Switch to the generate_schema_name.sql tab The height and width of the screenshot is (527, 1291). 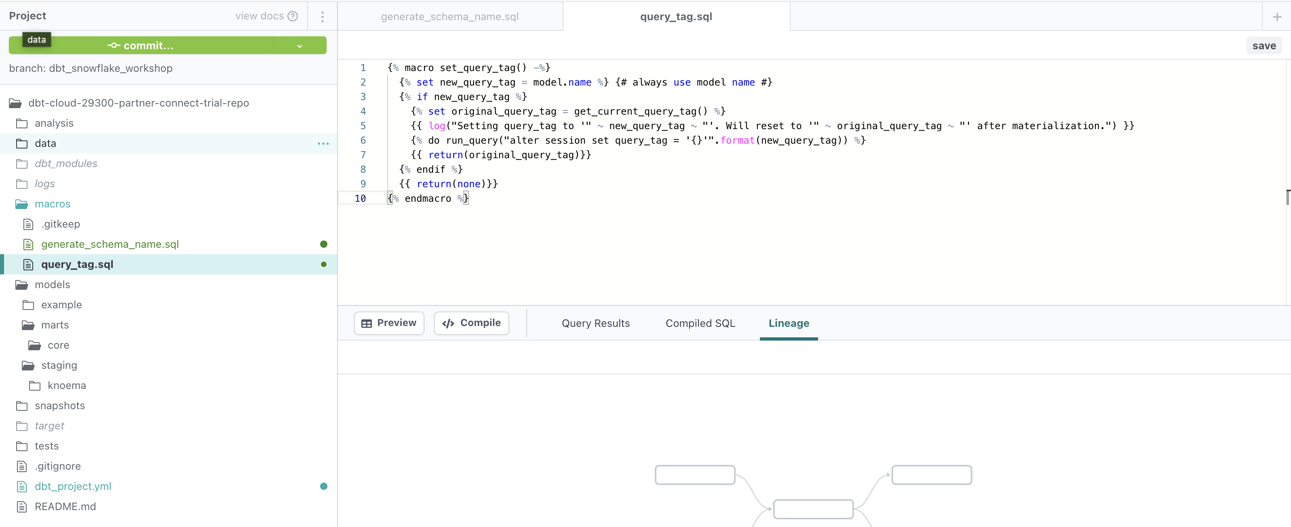coord(449,16)
